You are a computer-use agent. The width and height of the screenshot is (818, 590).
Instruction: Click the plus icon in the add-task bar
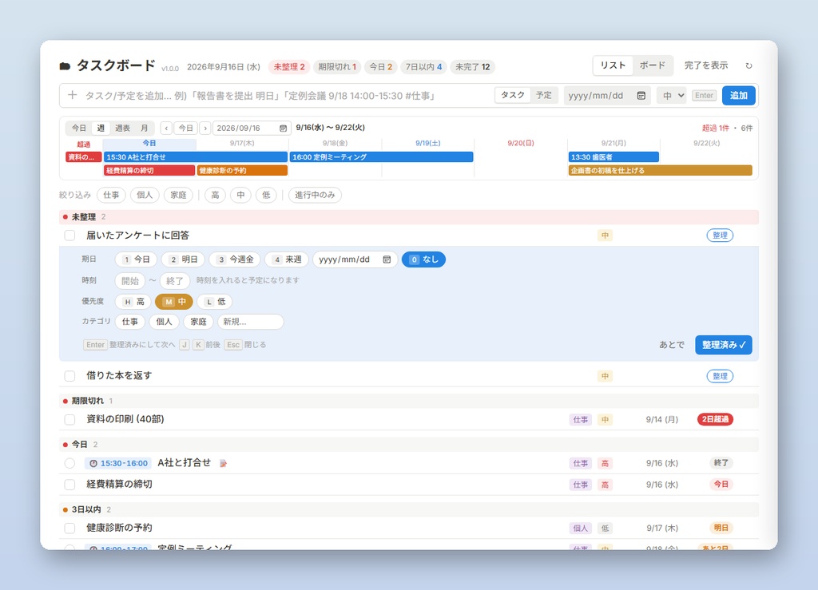click(x=73, y=95)
